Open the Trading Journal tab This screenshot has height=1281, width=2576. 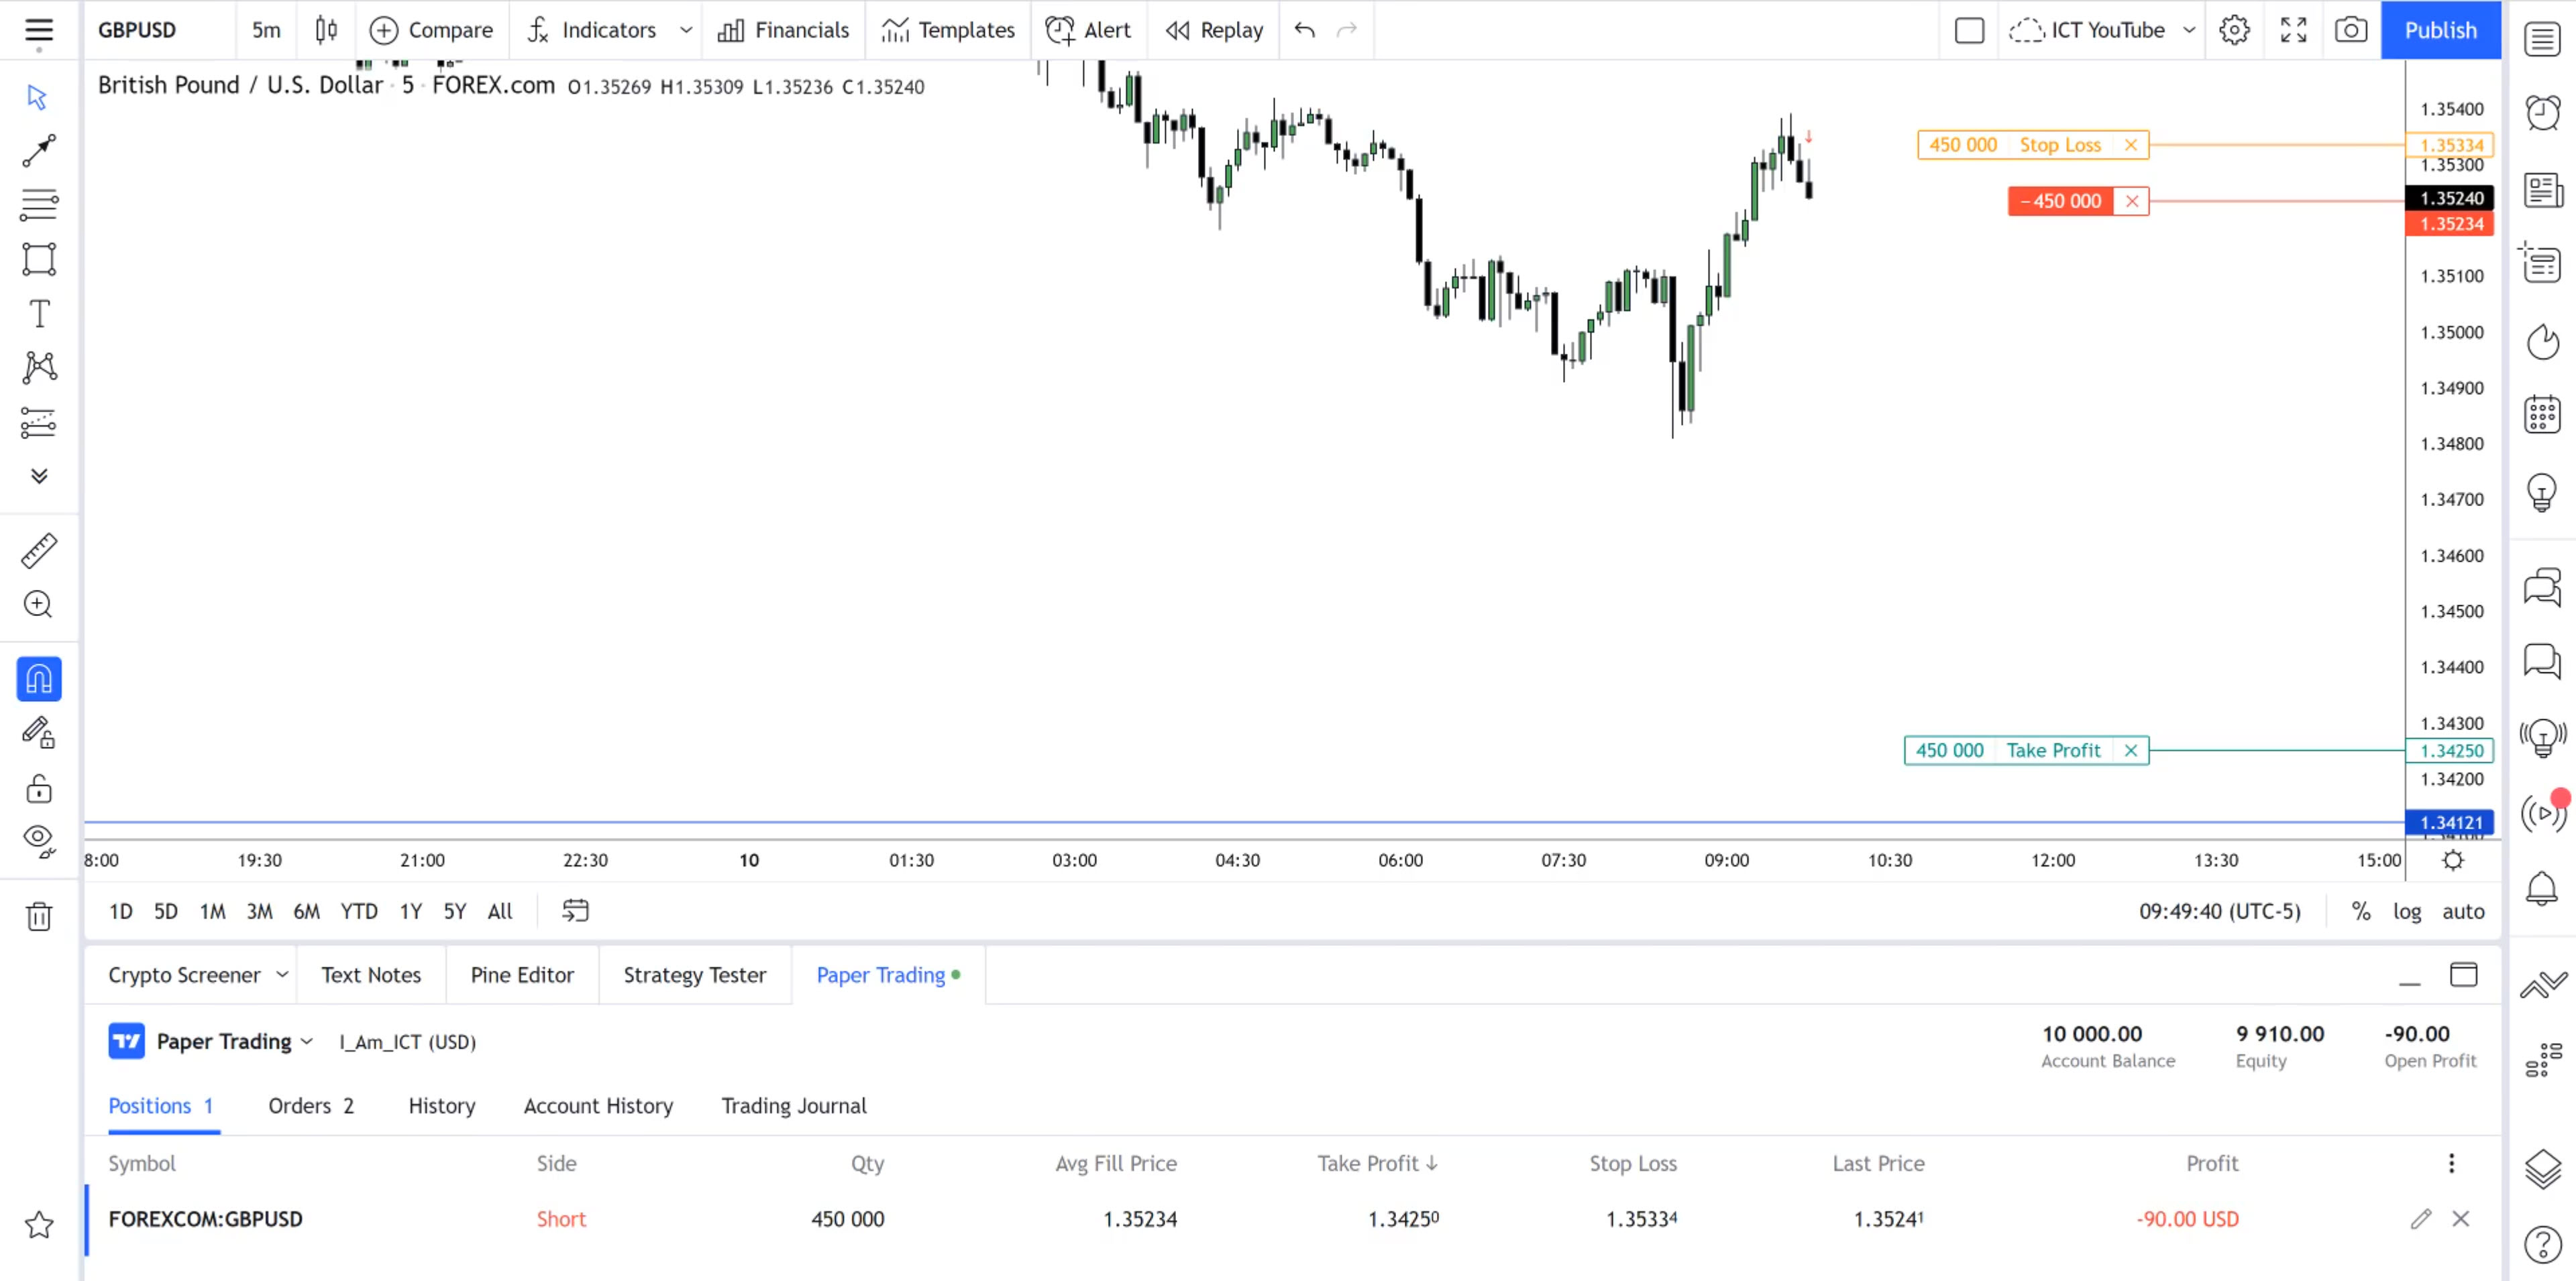coord(794,1106)
